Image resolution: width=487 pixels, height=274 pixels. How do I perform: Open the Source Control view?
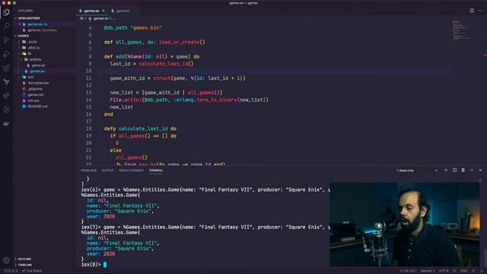(6, 40)
